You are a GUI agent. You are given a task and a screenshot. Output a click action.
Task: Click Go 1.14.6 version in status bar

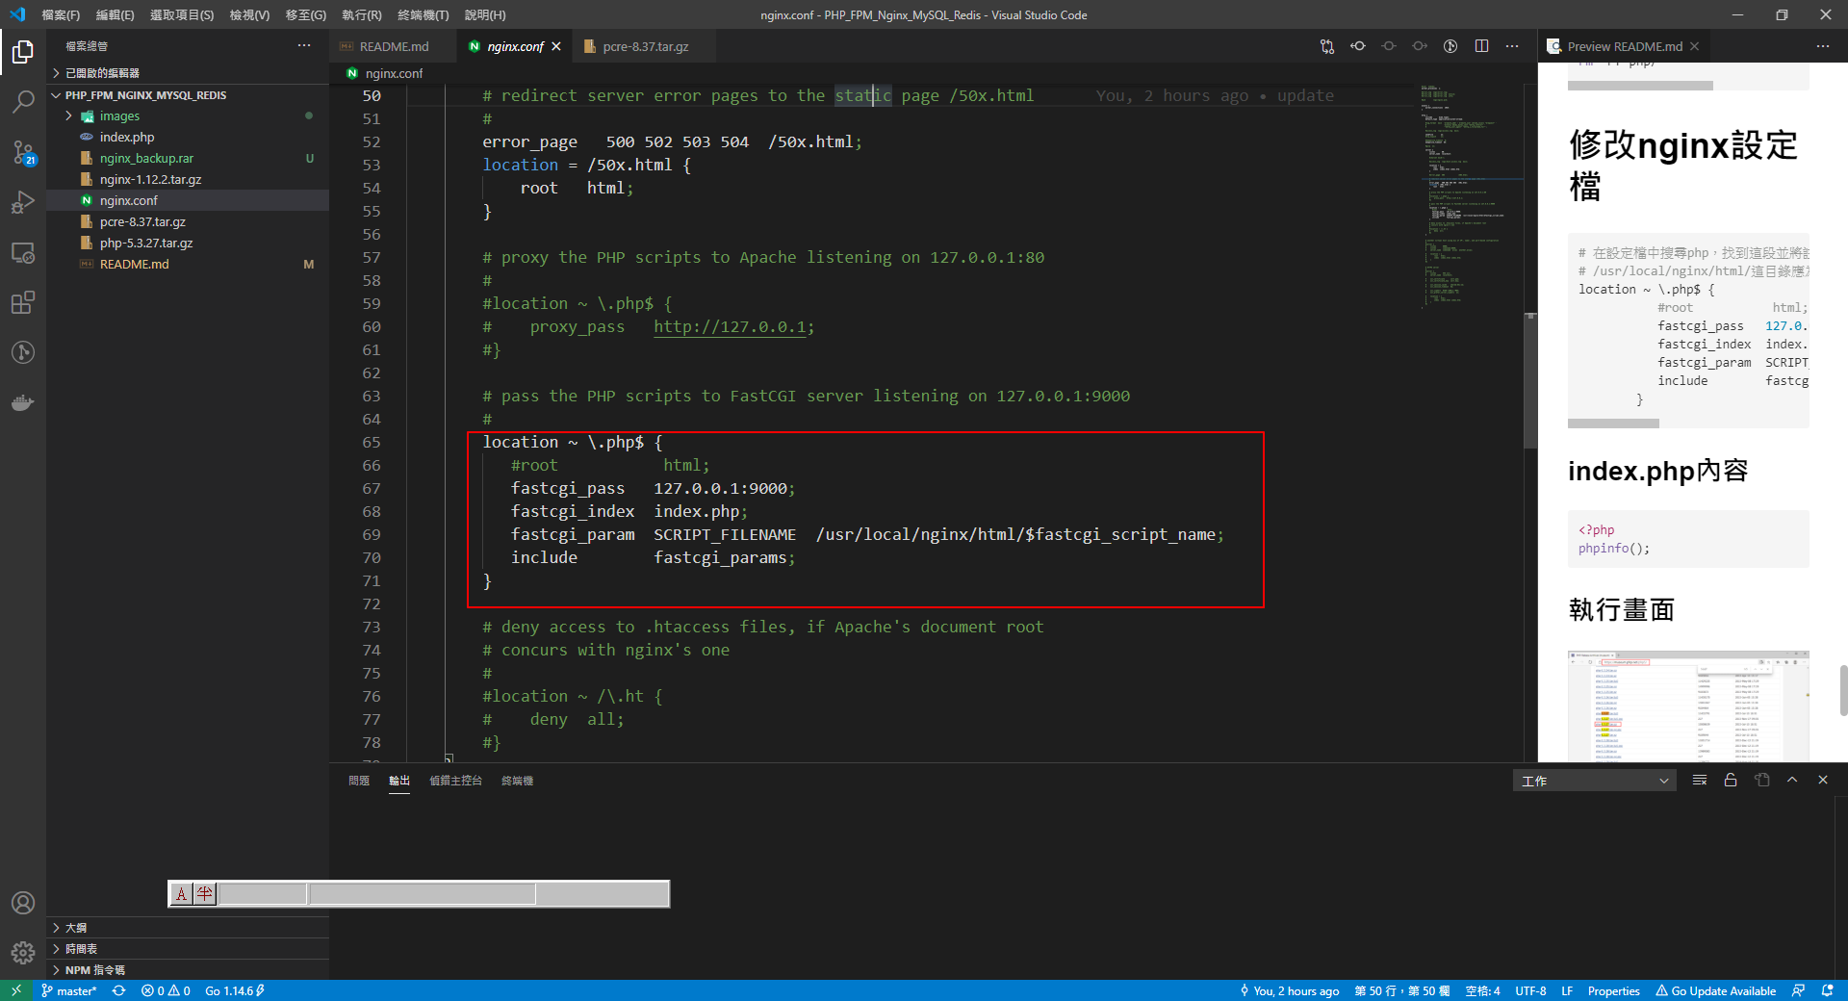(234, 990)
